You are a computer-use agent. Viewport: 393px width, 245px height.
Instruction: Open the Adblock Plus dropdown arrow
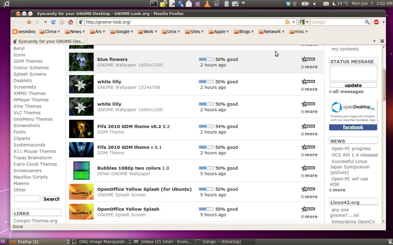tap(383, 22)
